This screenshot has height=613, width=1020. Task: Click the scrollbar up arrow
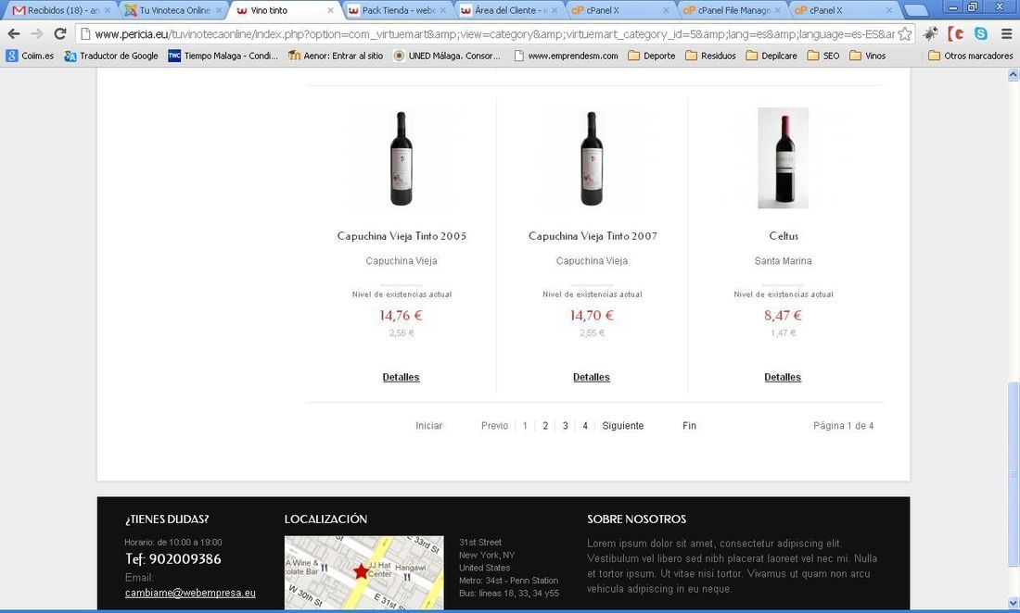[x=1013, y=75]
